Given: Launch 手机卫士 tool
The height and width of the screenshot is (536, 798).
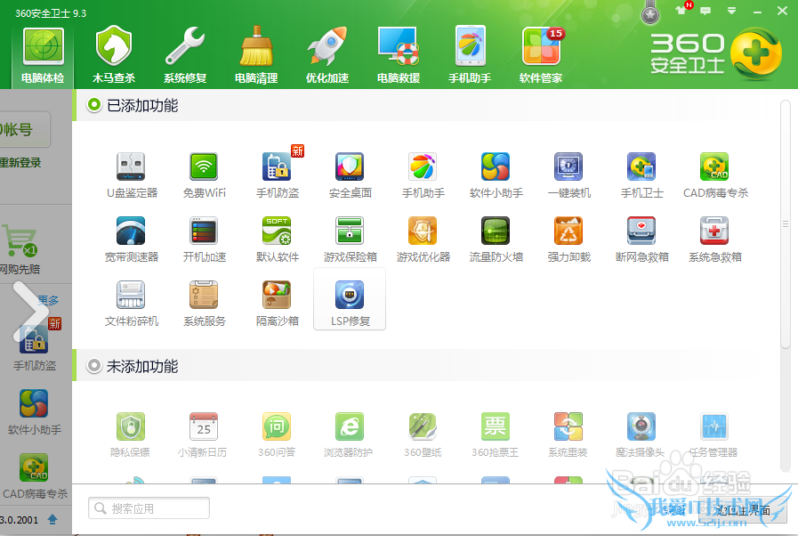Looking at the screenshot, I should pyautogui.click(x=641, y=175).
